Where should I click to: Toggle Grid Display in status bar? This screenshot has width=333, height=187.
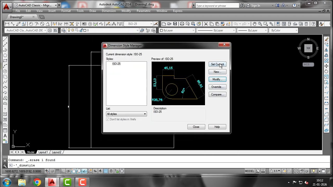pyautogui.click(x=57, y=171)
